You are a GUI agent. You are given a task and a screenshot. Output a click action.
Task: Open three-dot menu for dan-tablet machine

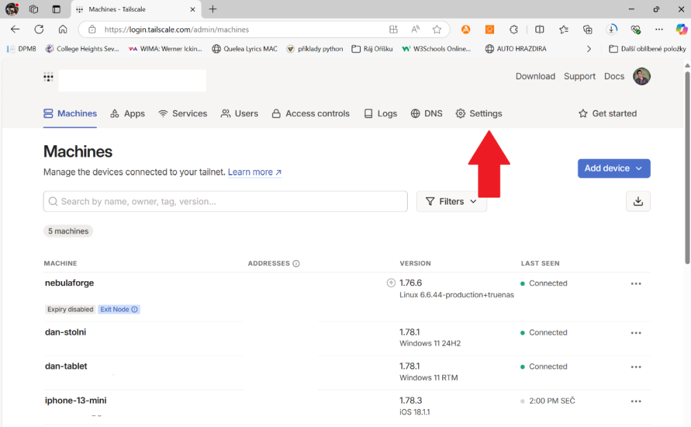click(x=636, y=367)
